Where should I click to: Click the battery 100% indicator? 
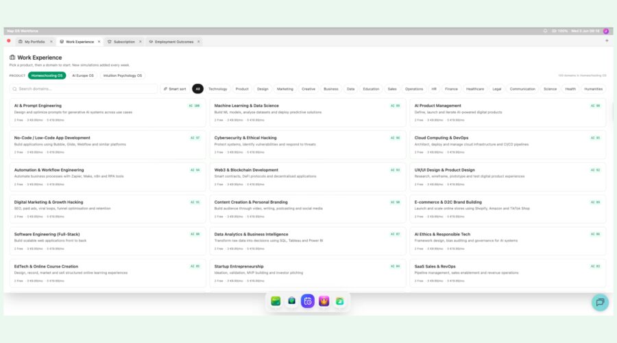click(560, 31)
